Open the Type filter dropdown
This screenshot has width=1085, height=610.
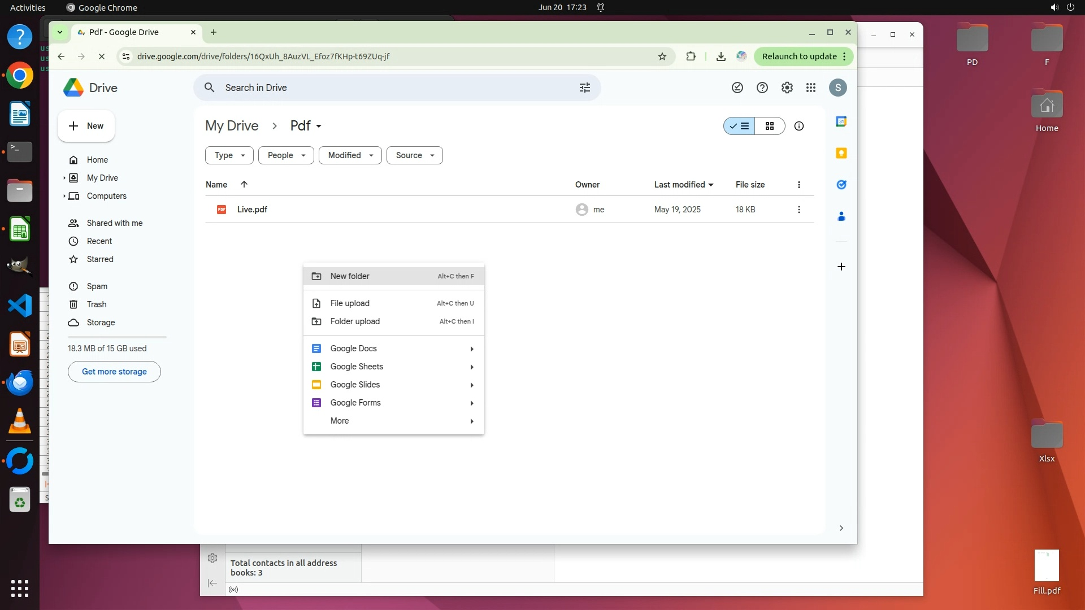point(229,155)
